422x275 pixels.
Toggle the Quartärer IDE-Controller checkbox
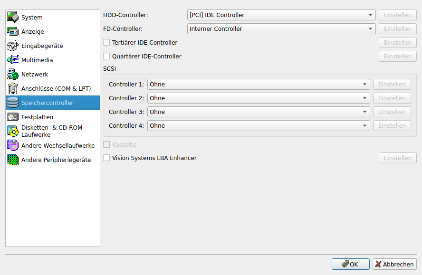[x=106, y=57]
